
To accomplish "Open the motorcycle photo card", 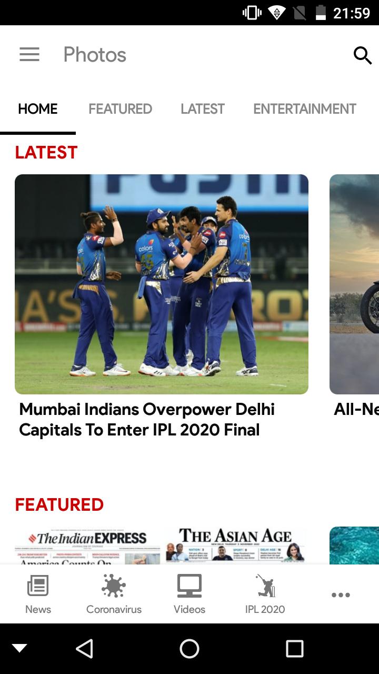I will click(354, 284).
